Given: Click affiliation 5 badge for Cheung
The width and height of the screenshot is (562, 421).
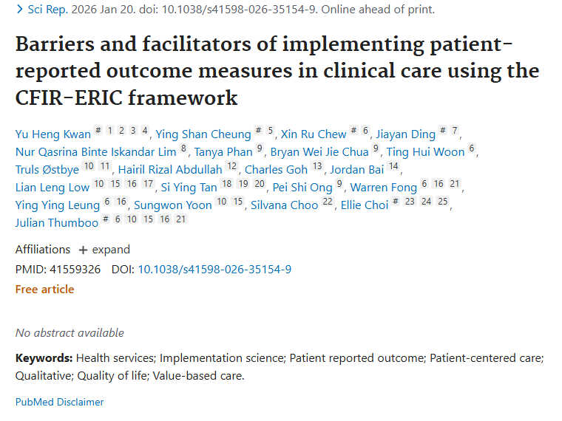Looking at the screenshot, I should coord(271,131).
